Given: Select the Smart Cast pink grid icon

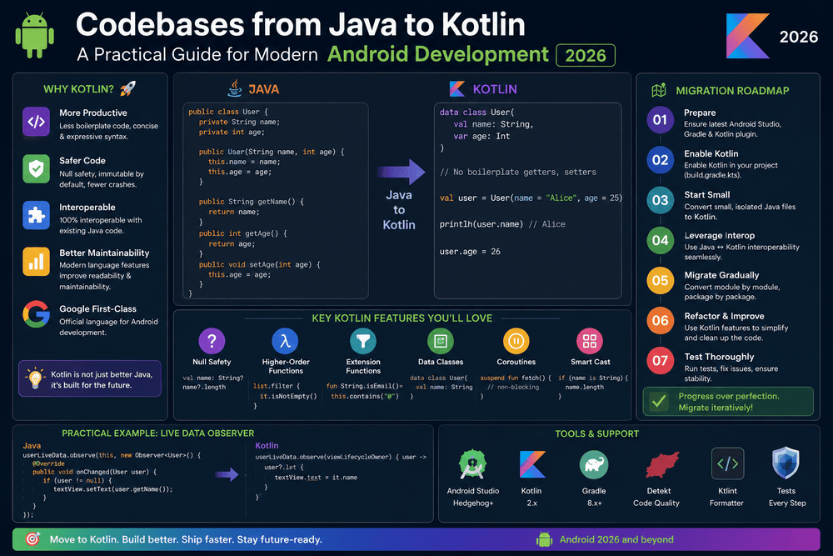Looking at the screenshot, I should [x=590, y=341].
